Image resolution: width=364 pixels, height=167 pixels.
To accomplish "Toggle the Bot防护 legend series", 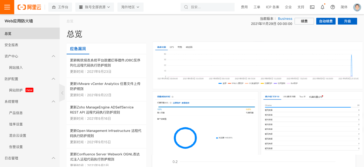I will click(292, 83).
